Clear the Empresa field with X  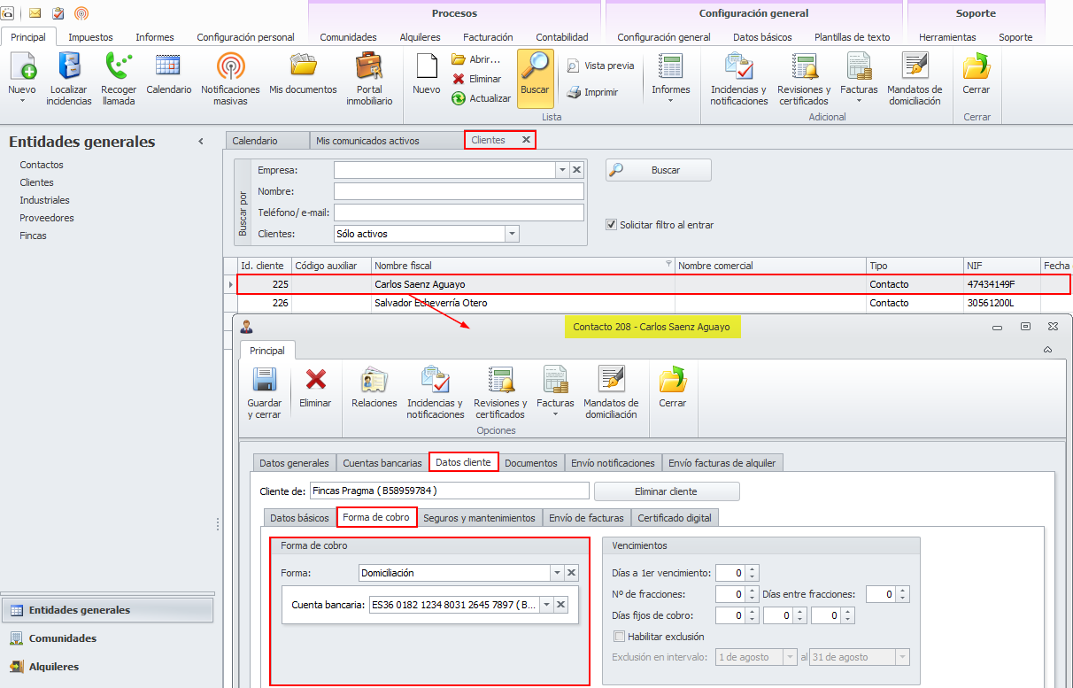click(577, 170)
